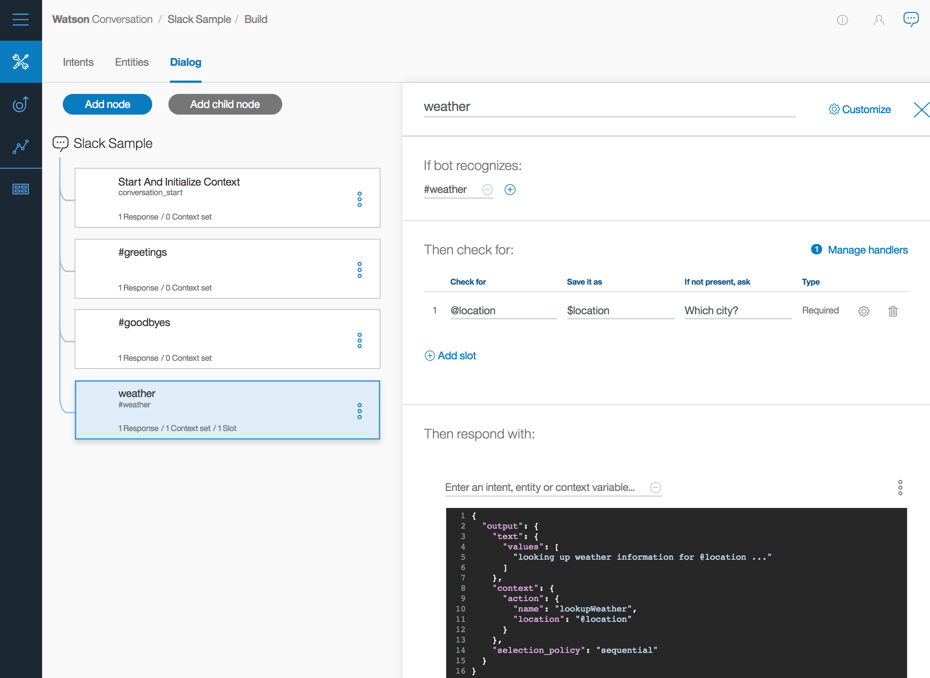
Task: Edit the @location slot via gear icon
Action: click(x=864, y=311)
